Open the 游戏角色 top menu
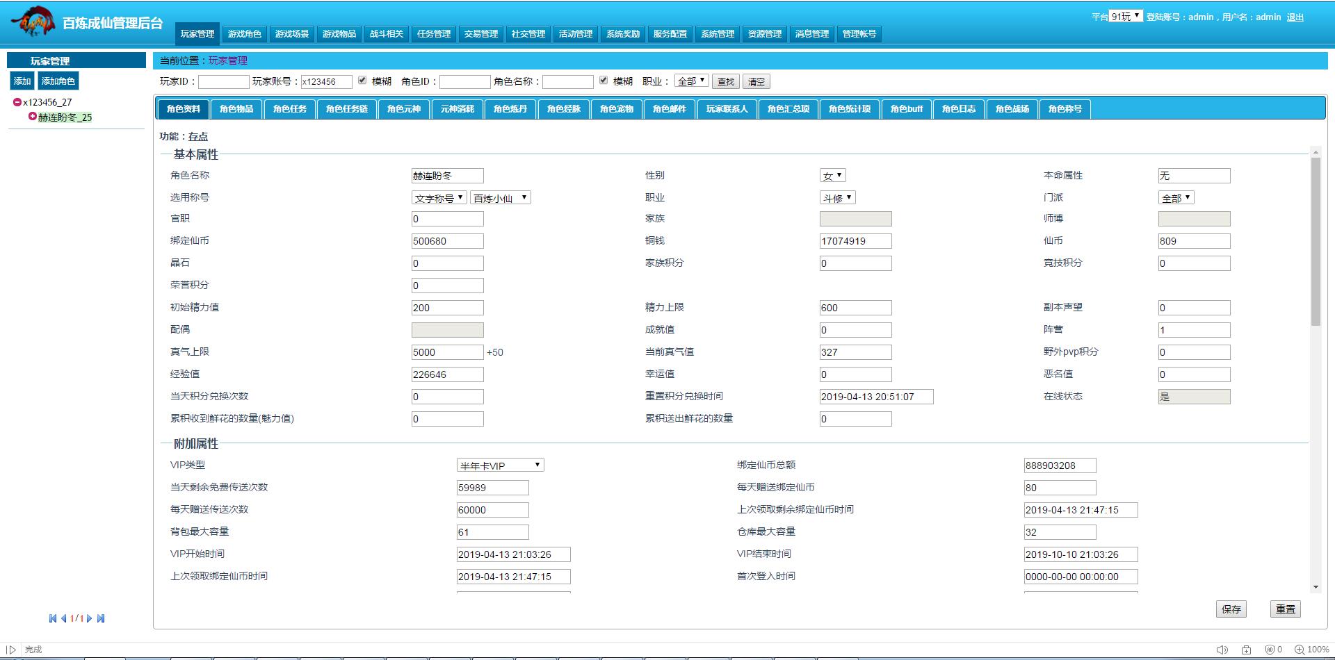This screenshot has height=660, width=1335. point(245,34)
